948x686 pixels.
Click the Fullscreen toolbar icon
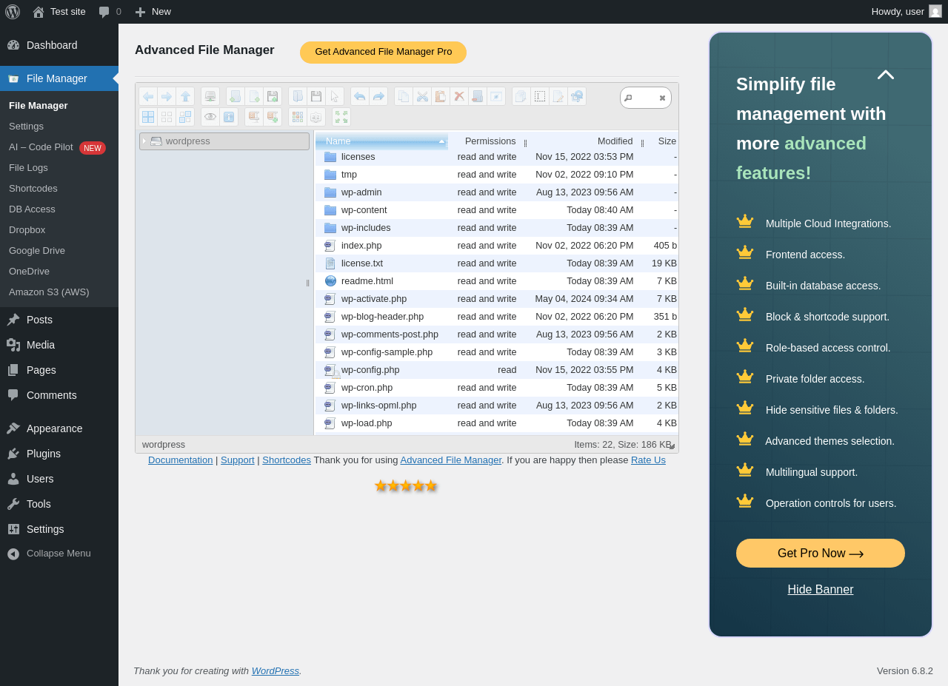pos(341,117)
